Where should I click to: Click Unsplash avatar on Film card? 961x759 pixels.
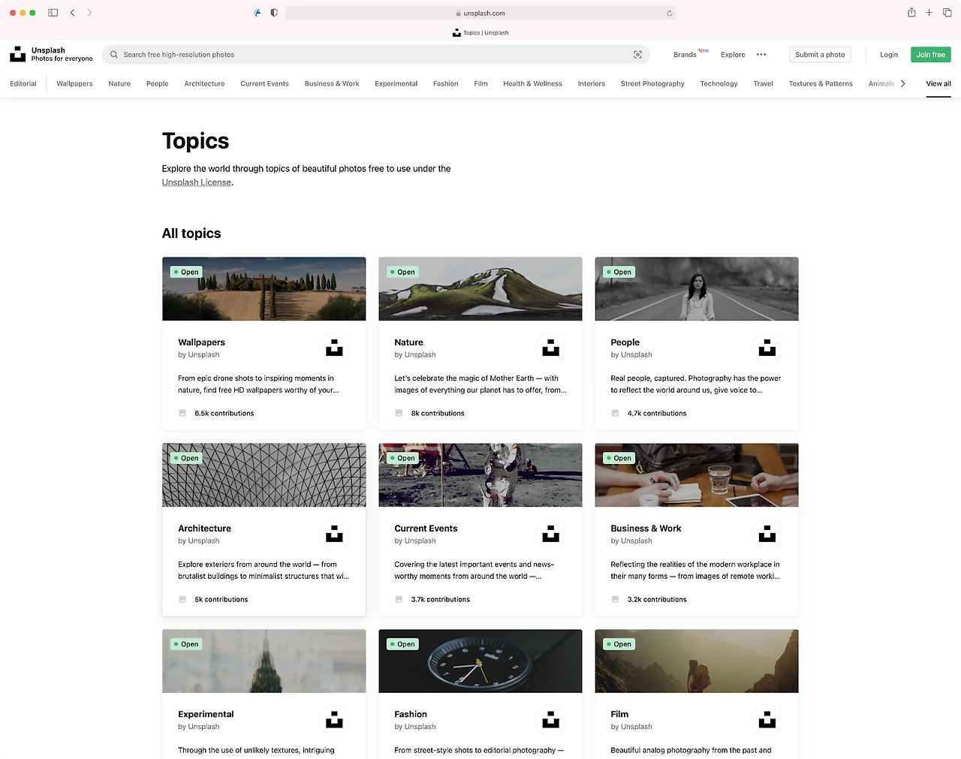767,721
